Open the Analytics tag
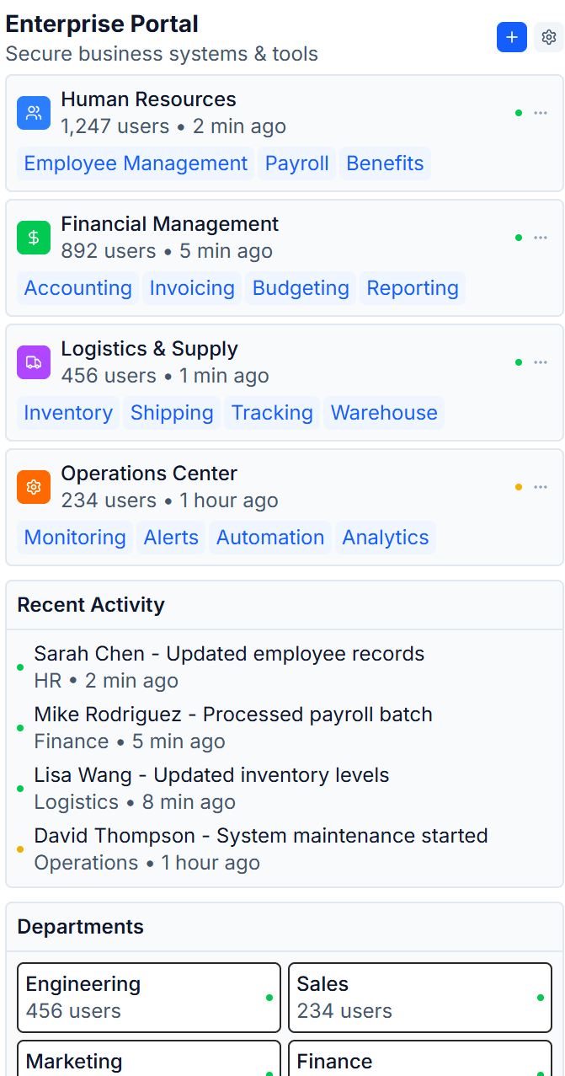The height and width of the screenshot is (1076, 565). [x=386, y=538]
